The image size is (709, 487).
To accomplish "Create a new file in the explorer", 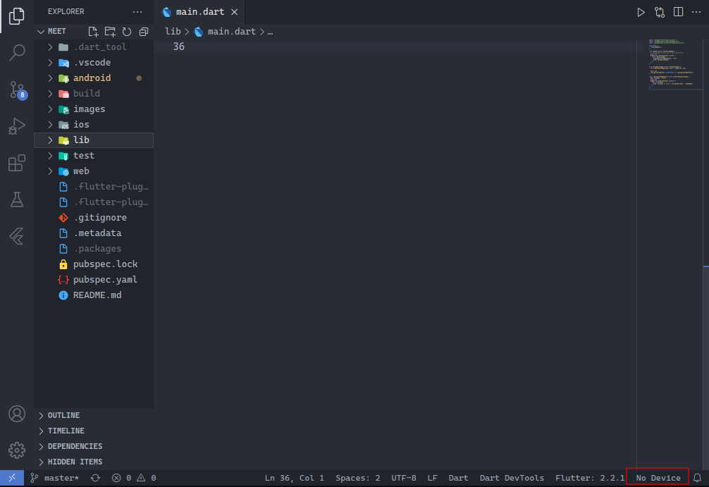I will coord(92,31).
